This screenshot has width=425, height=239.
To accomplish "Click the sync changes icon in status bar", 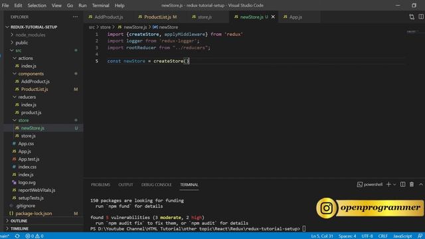I will (x=17, y=236).
